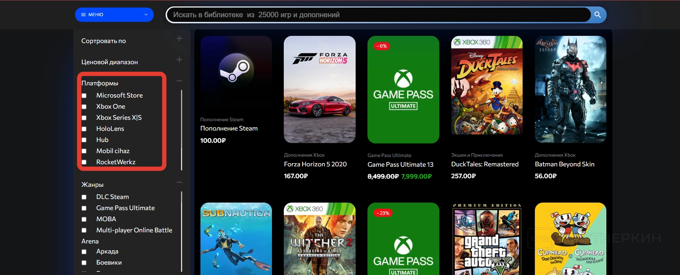
Task: Open the Batman Beyond Skin title link
Action: pyautogui.click(x=565, y=164)
